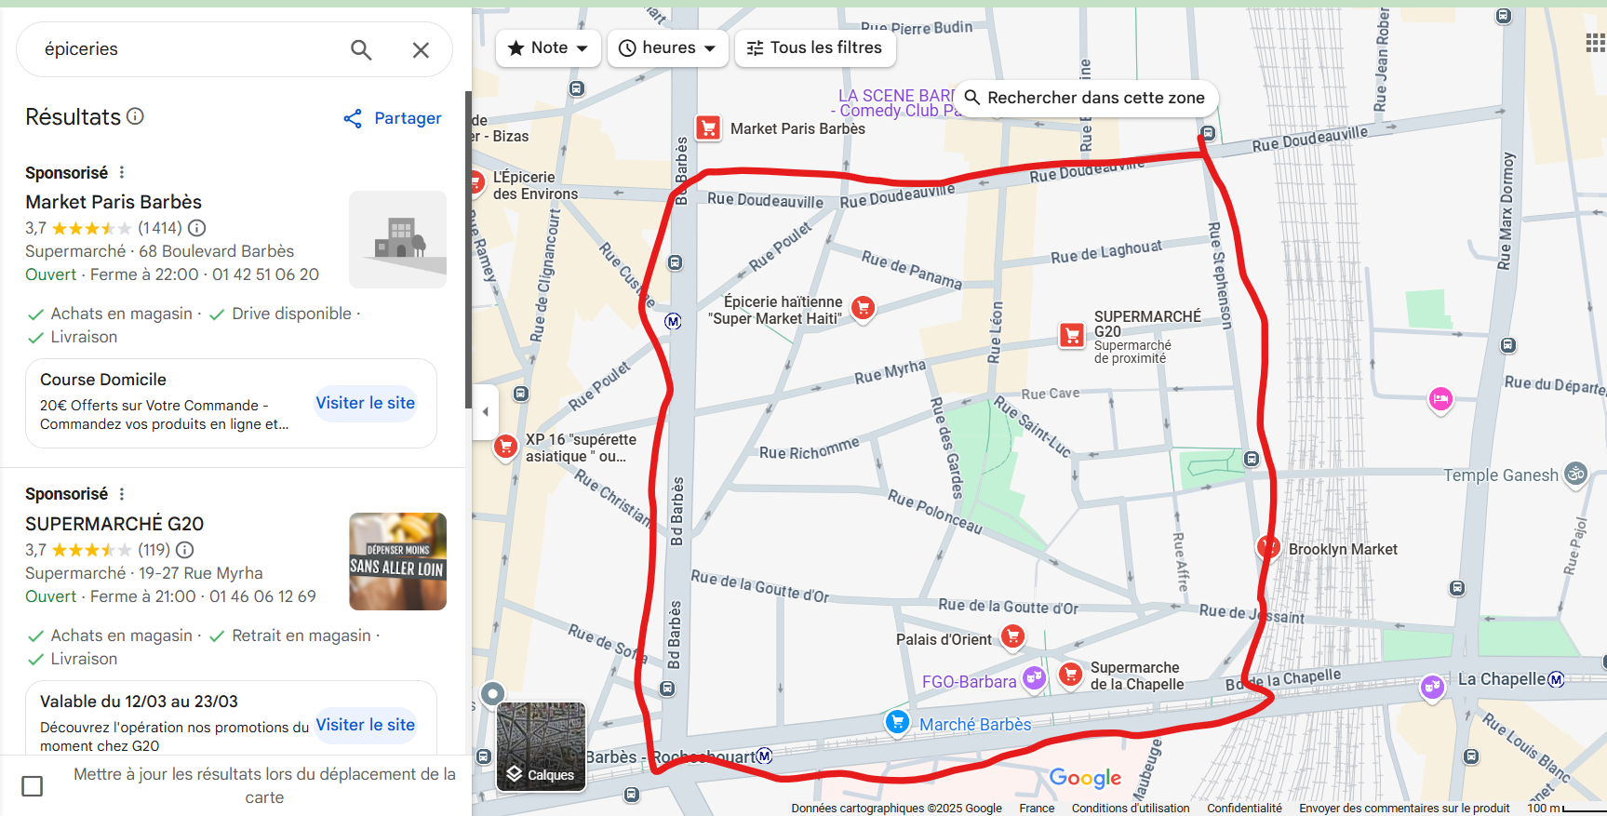
Task: Click Visiter le site for Course Domicile
Action: [x=366, y=403]
